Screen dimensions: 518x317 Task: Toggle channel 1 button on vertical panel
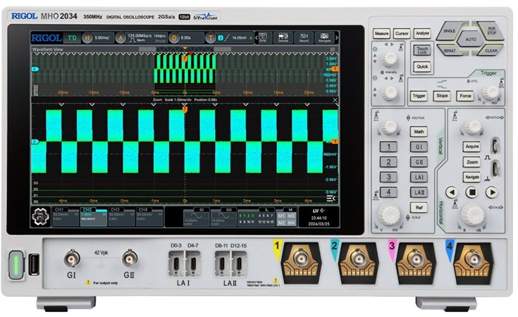(388, 147)
